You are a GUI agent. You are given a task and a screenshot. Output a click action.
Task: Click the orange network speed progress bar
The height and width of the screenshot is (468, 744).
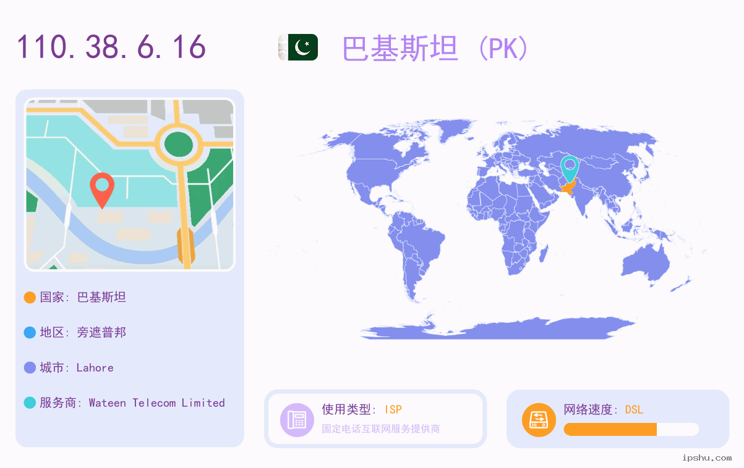pyautogui.click(x=610, y=430)
